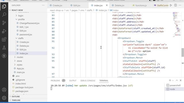Click the 'staffs' breadcrumb segment
Viewport: 184px width, 103px height.
(89, 10)
